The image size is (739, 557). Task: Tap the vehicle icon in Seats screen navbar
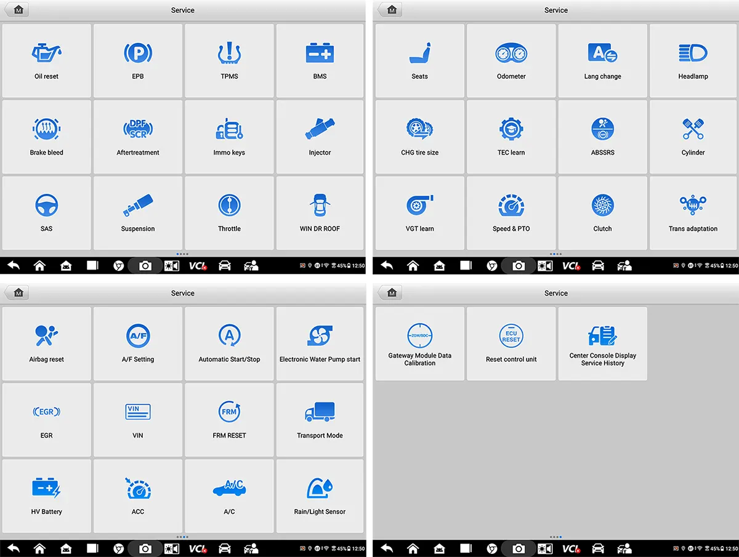pyautogui.click(x=598, y=265)
